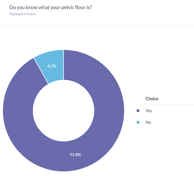Click the horizontal divider below the question header
The height and width of the screenshot is (178, 194).
point(97,26)
